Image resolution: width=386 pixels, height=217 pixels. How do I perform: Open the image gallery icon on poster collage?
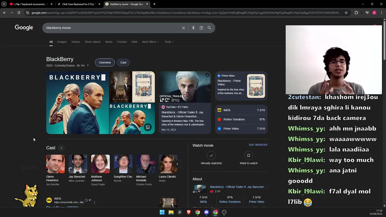tap(148, 127)
